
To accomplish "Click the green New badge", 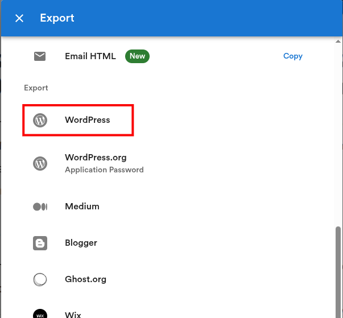I will click(x=137, y=56).
